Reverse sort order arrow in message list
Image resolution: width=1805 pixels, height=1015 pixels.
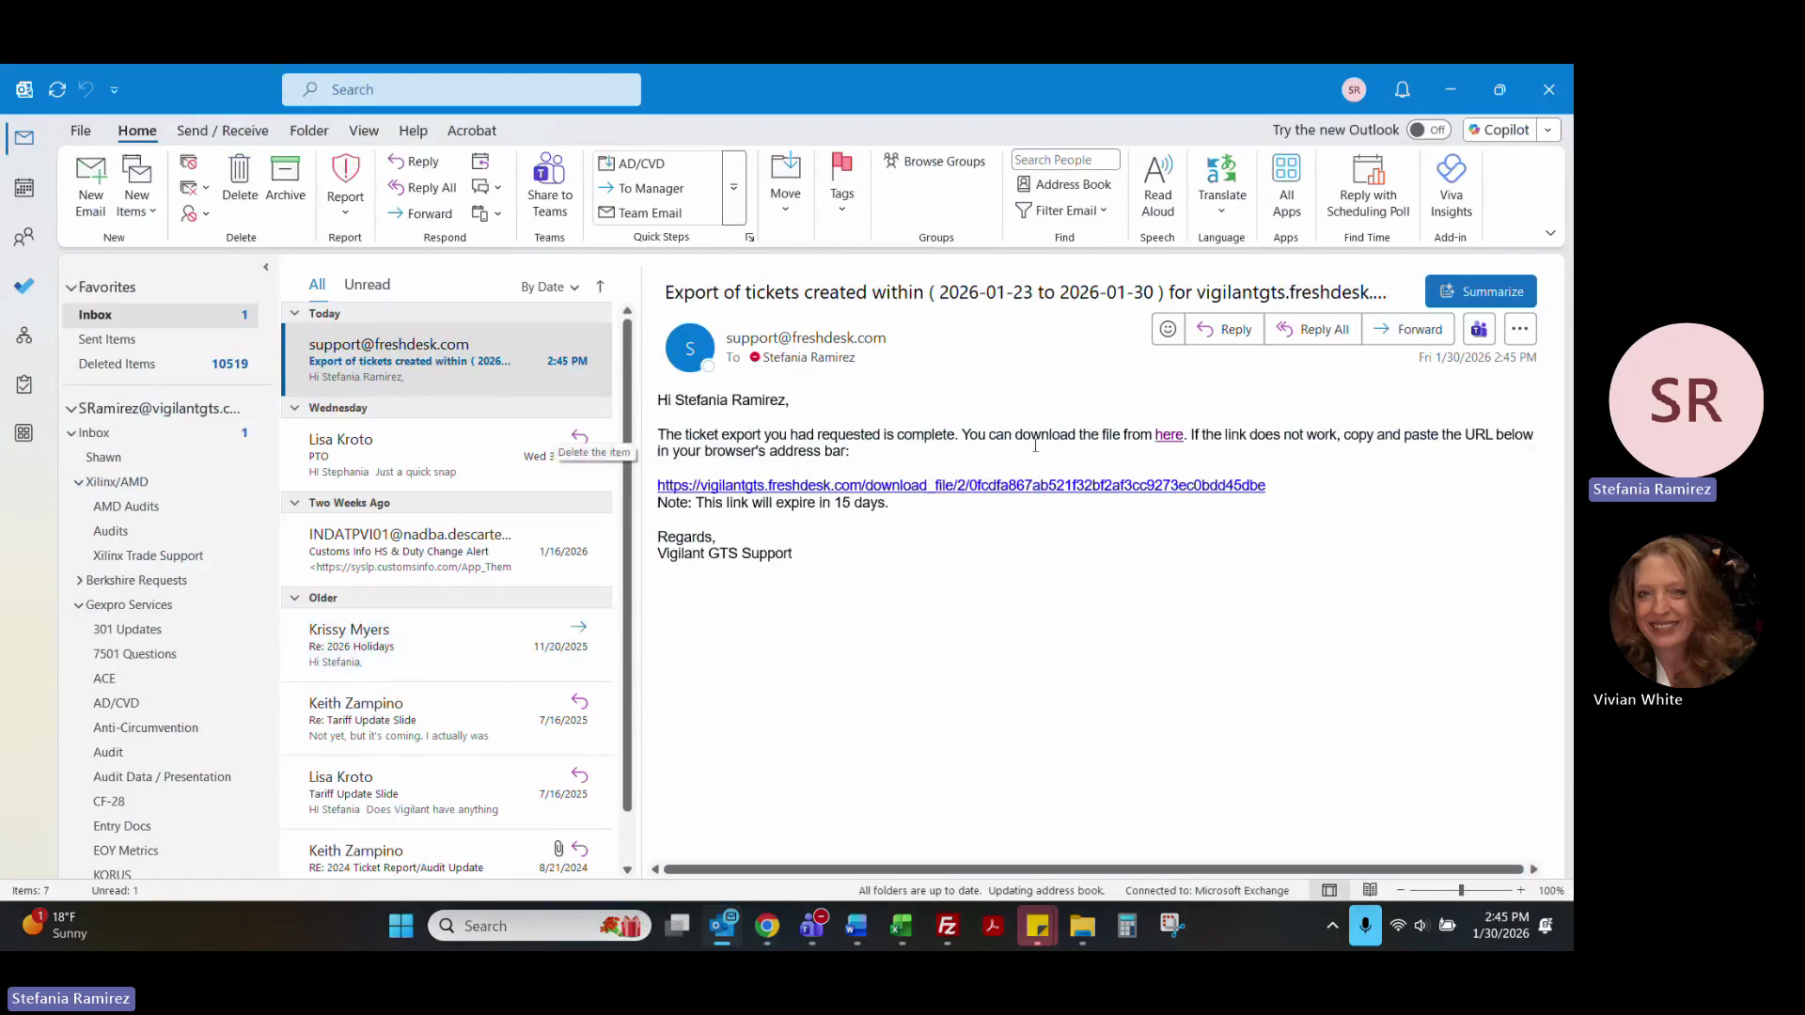point(600,287)
